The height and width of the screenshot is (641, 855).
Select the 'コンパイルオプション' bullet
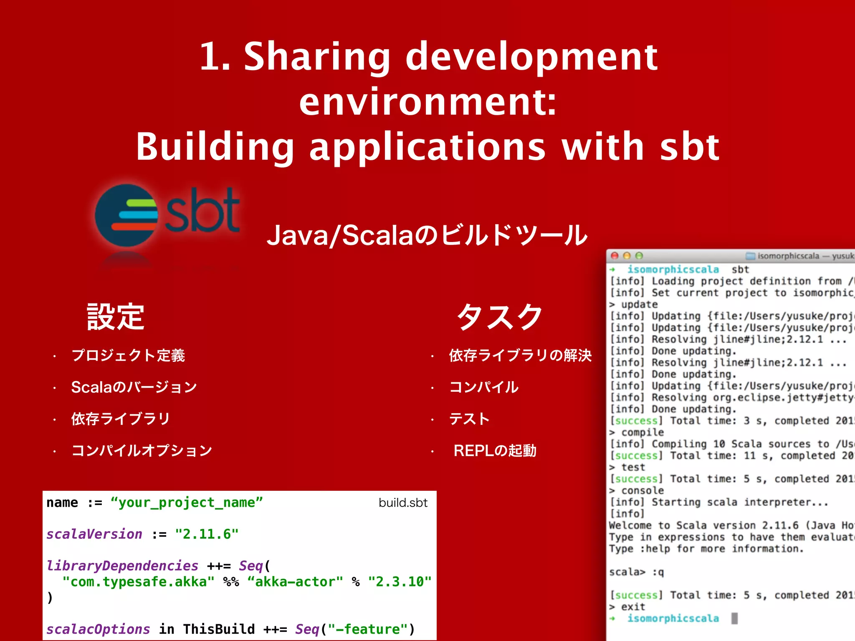coord(142,450)
